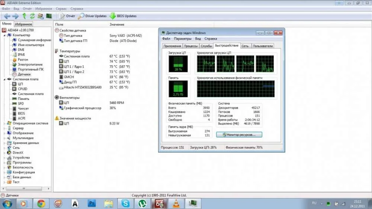Screen dimensions: 372x209
Task: Open Пользователи tab in Task Manager
Action: [263, 46]
